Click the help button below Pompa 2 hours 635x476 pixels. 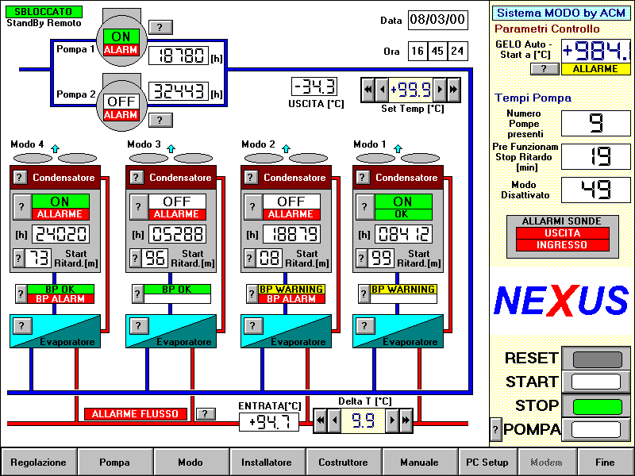point(160,120)
